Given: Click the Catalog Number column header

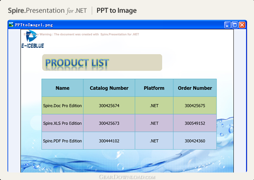Looking at the screenshot, I should point(109,88).
